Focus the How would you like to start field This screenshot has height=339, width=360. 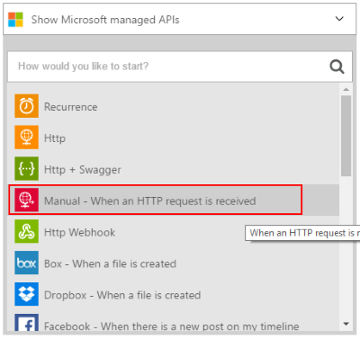point(180,67)
